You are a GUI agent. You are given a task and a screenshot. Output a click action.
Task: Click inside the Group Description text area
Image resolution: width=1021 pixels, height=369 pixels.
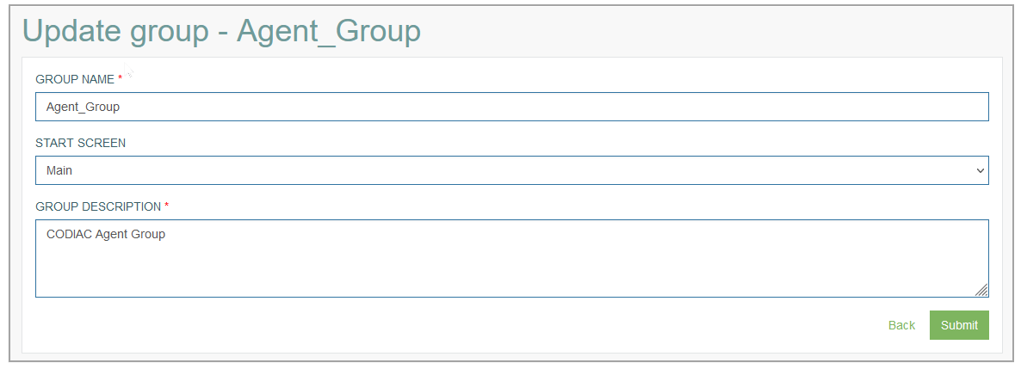(512, 258)
